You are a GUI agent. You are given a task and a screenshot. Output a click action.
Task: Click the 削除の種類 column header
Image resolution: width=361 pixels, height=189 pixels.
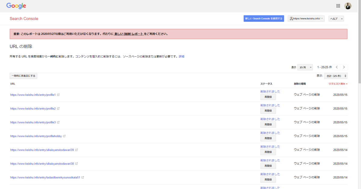tap(301, 84)
